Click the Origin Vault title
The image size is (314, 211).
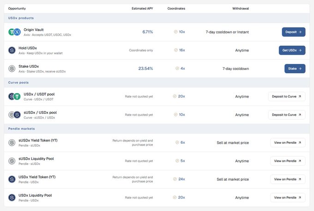pos(34,30)
